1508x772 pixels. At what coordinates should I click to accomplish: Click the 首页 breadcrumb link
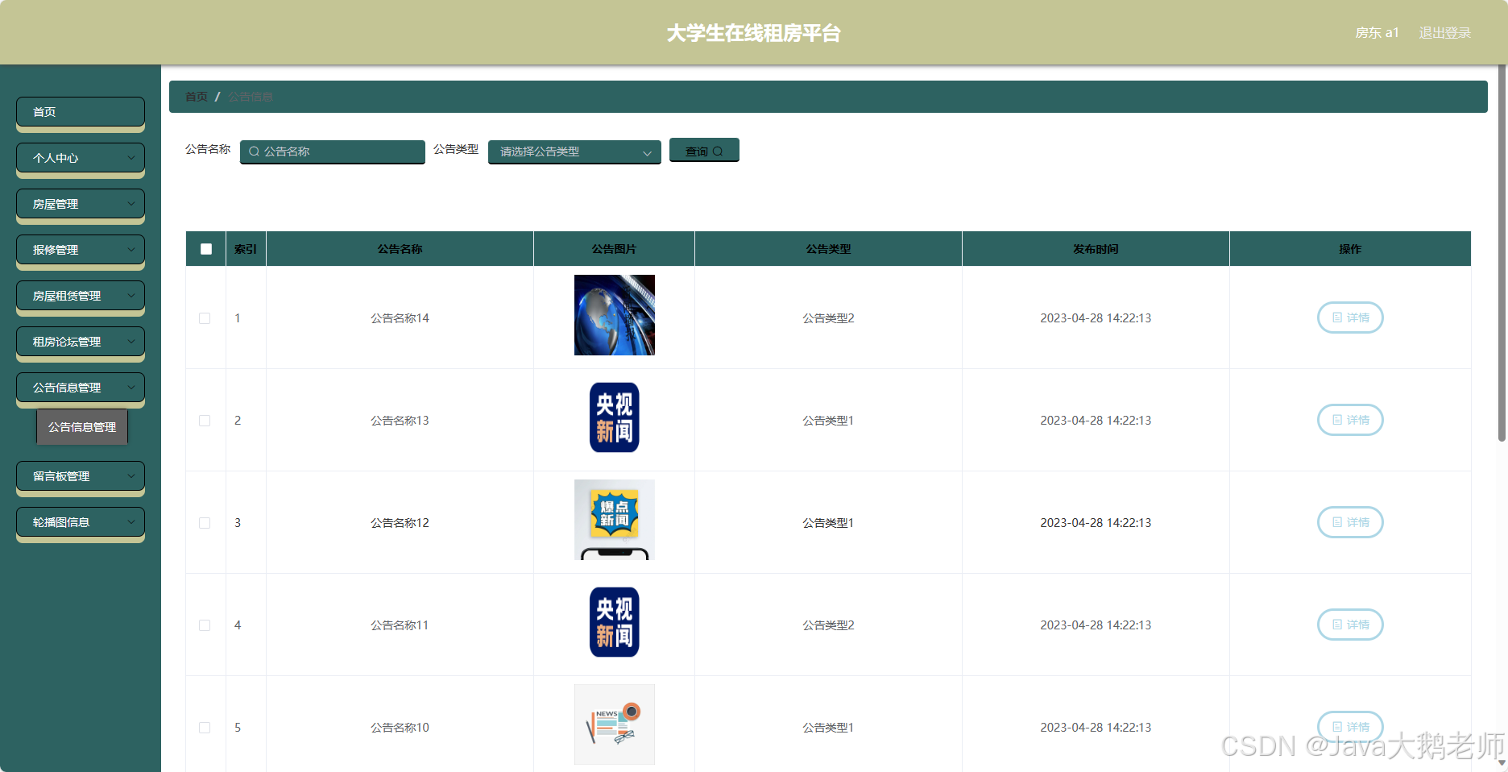coord(197,97)
